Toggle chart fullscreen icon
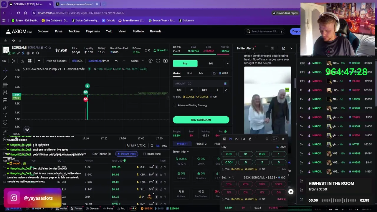The image size is (377, 212). click(x=158, y=61)
